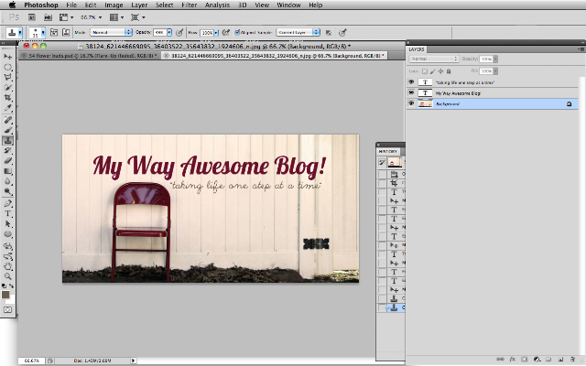Toggle Lock transparent pixels
The width and height of the screenshot is (586, 366).
(425, 71)
